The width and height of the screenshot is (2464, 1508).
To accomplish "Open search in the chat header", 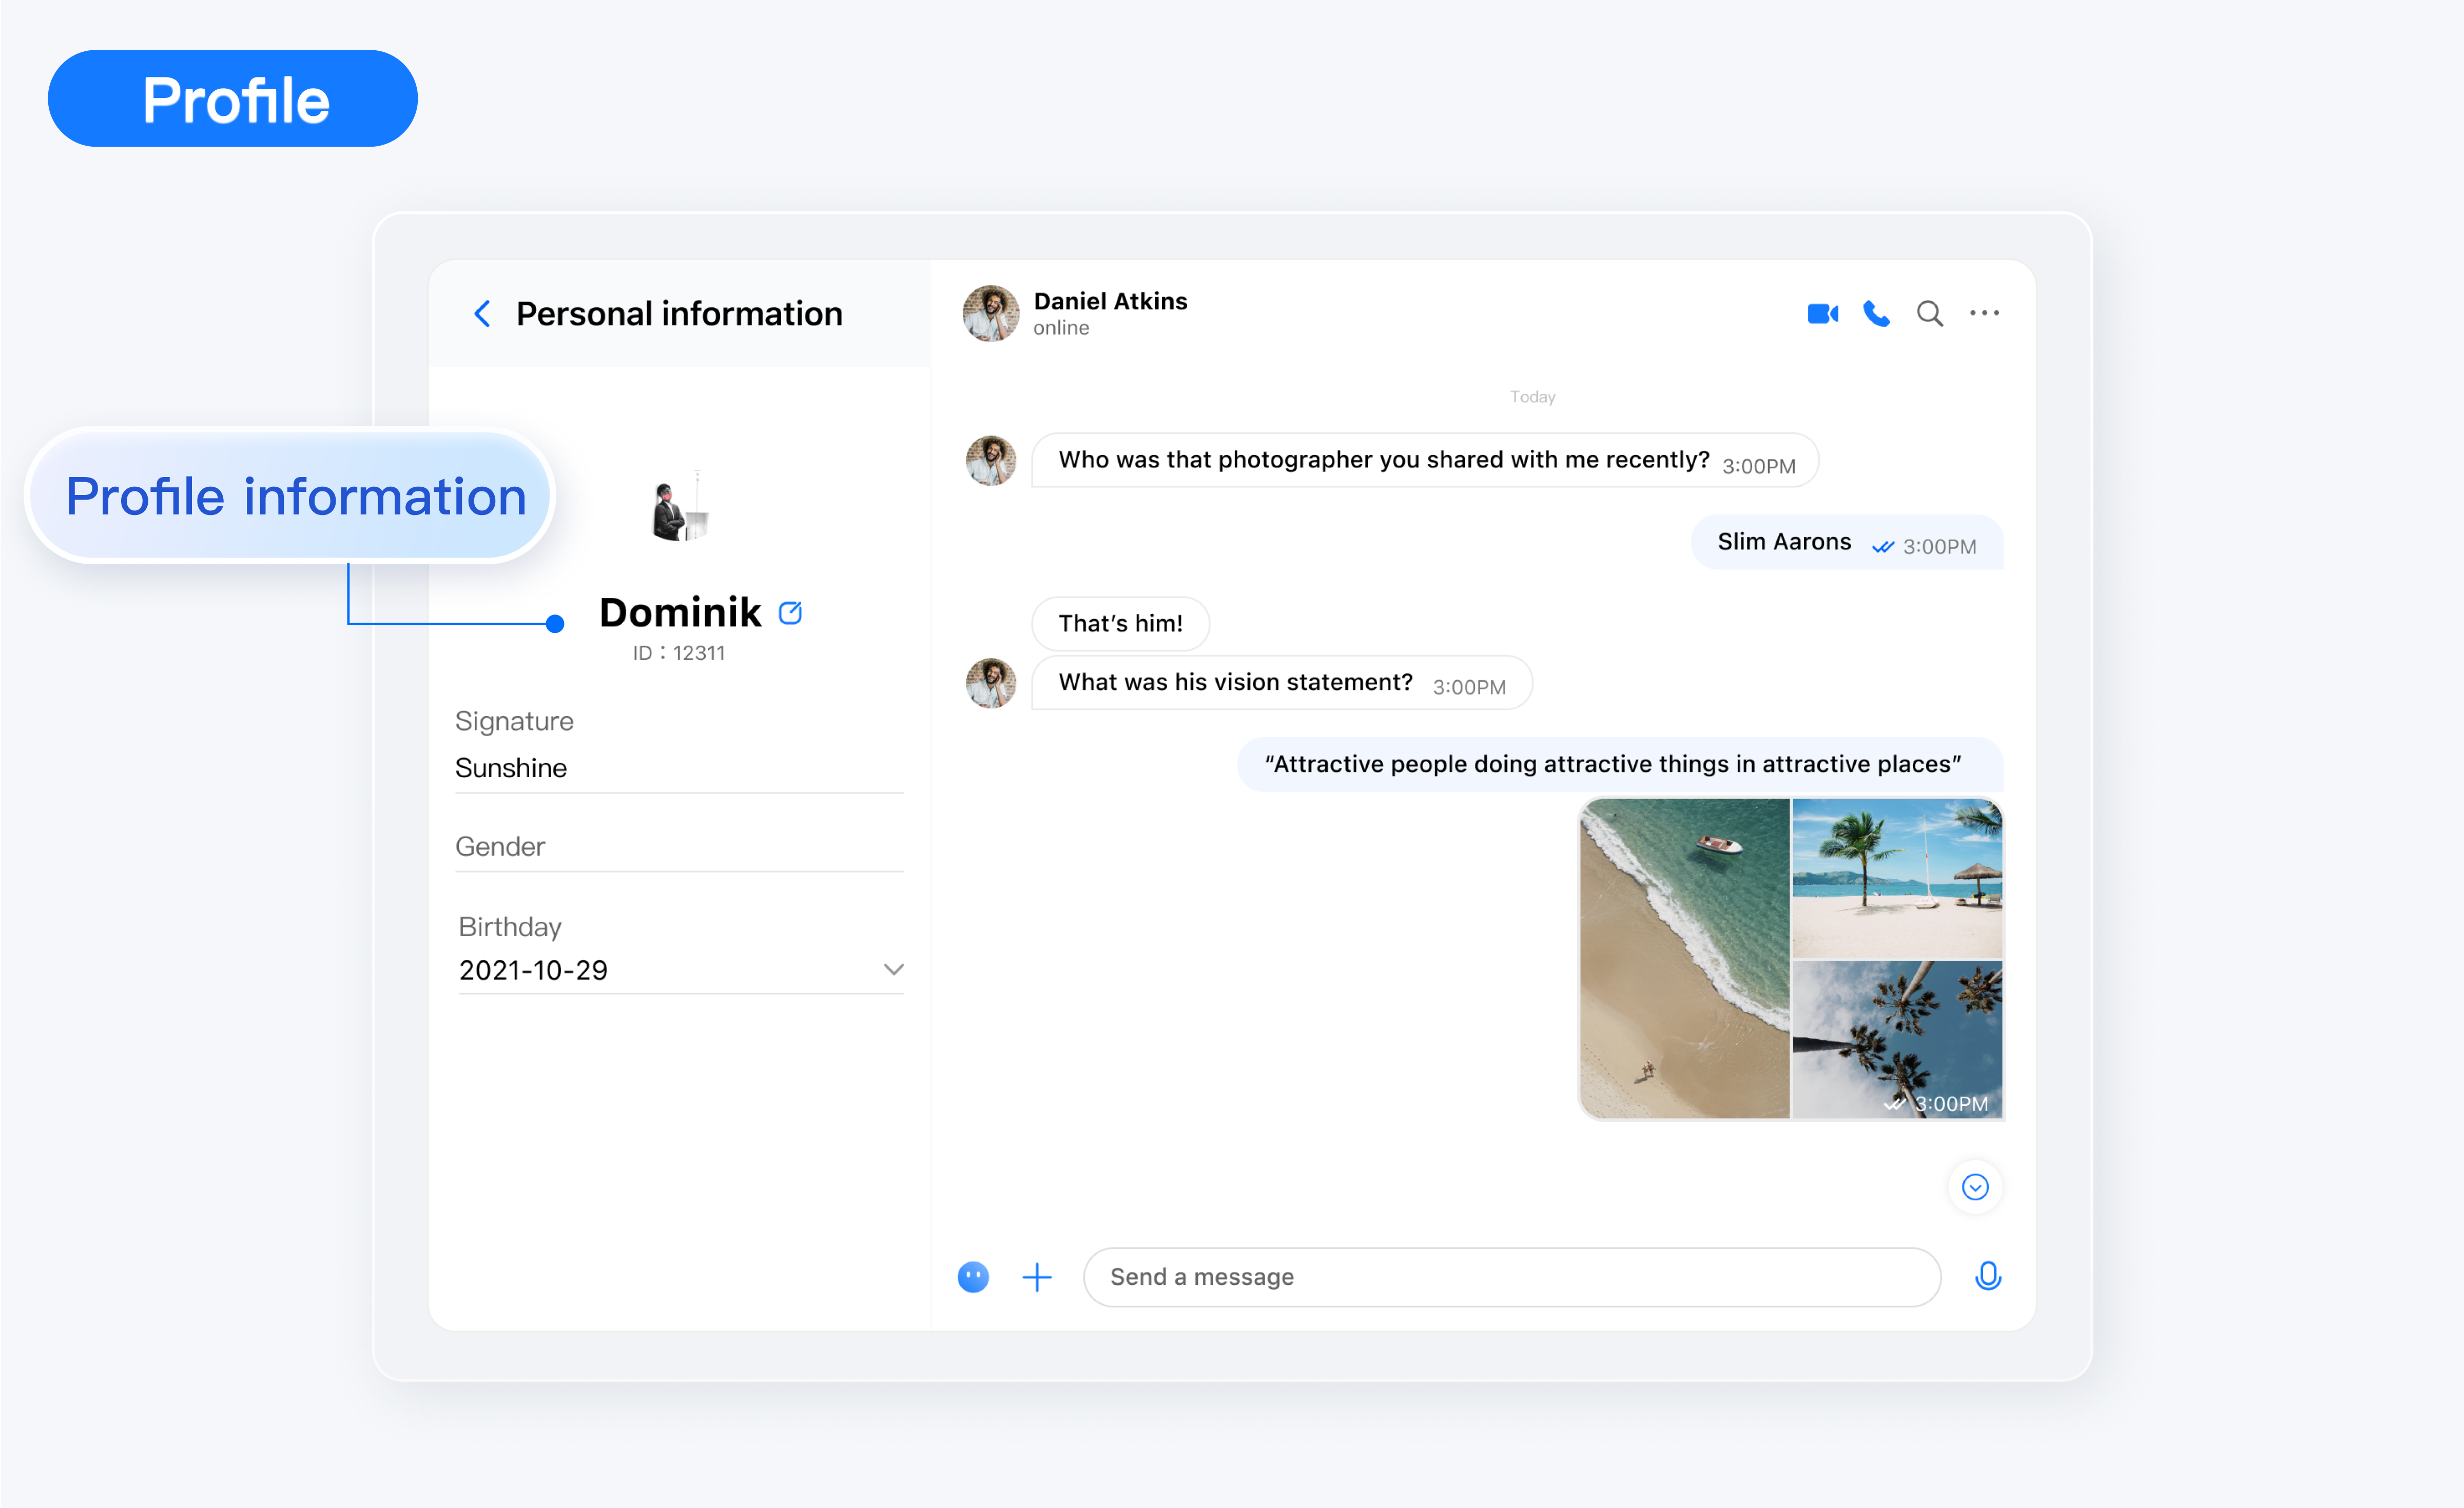I will click(x=1929, y=314).
